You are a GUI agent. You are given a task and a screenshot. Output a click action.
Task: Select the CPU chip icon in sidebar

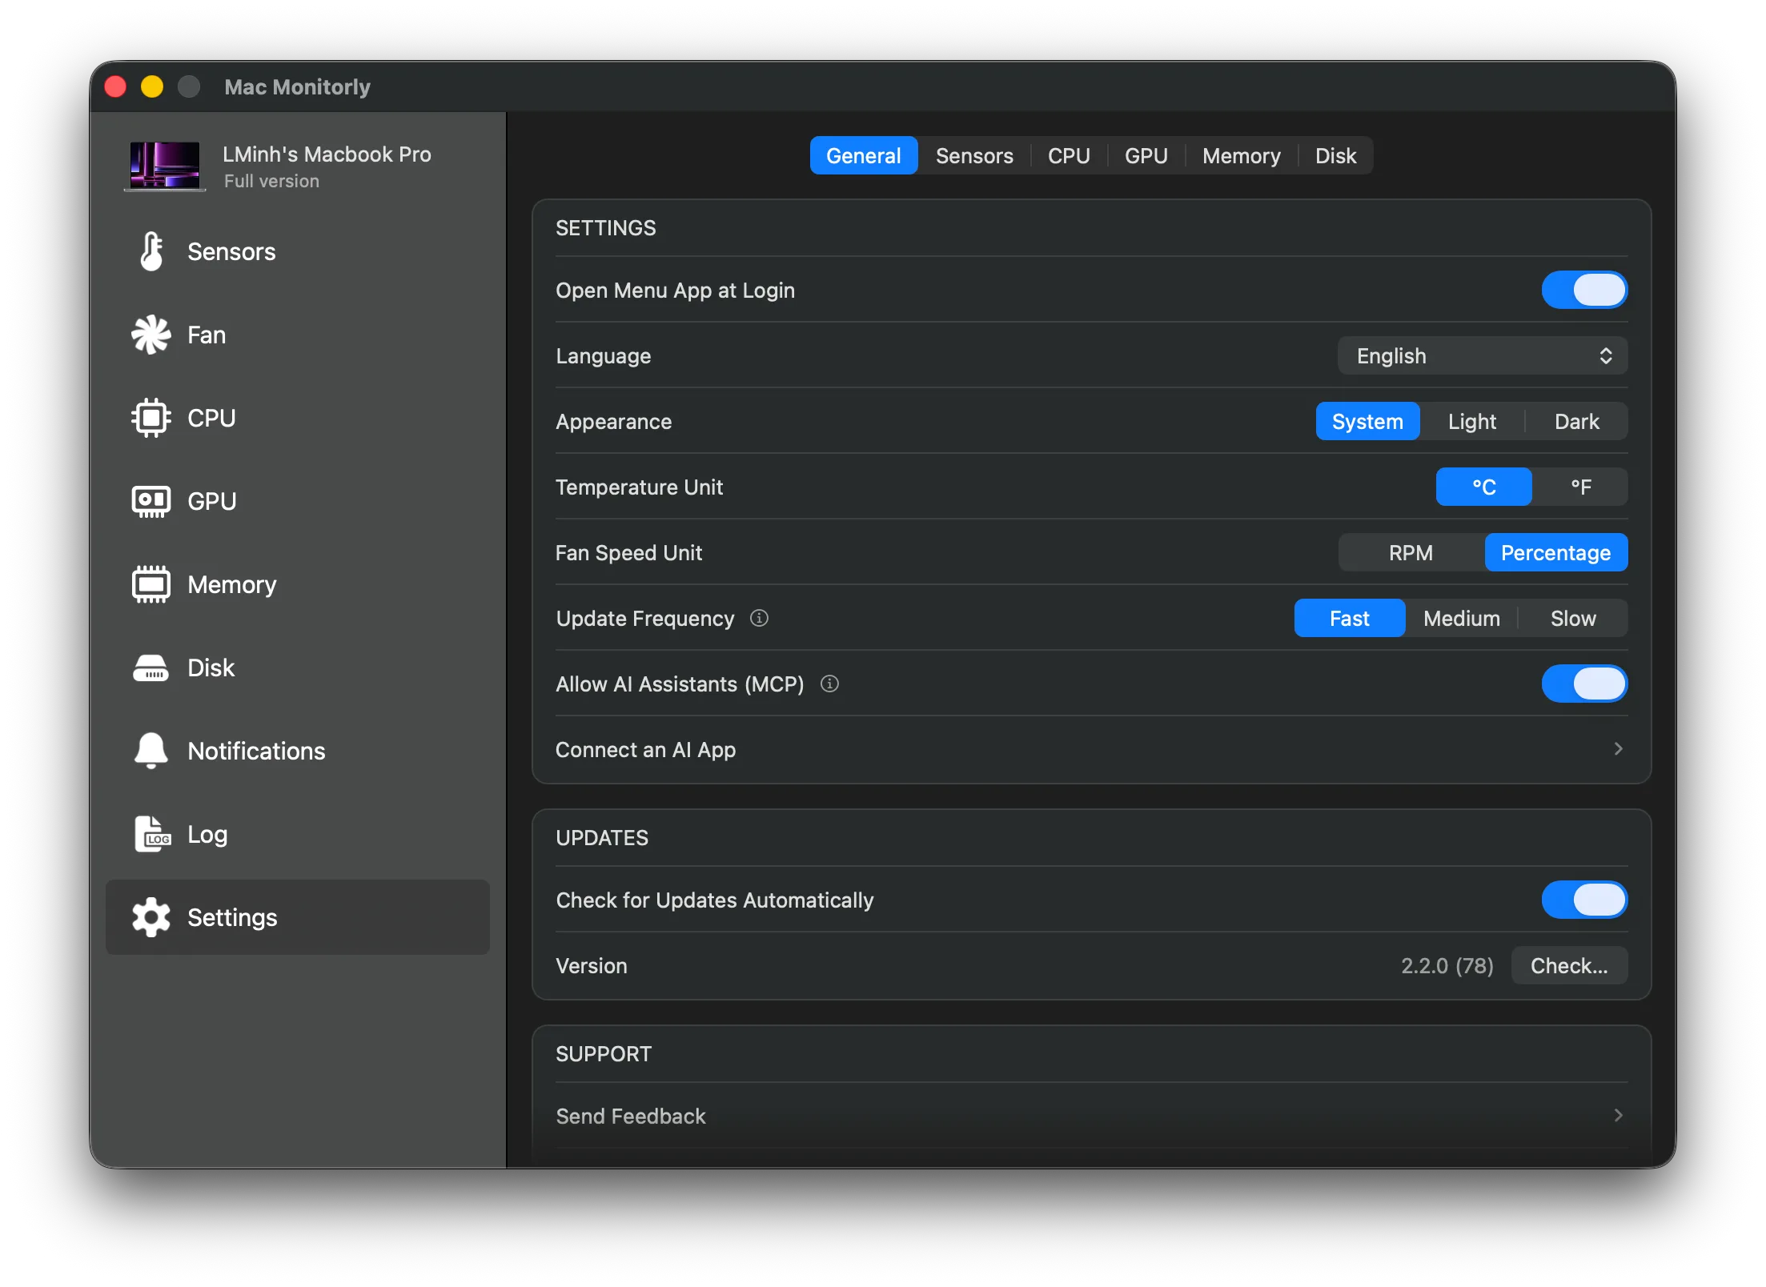(151, 418)
